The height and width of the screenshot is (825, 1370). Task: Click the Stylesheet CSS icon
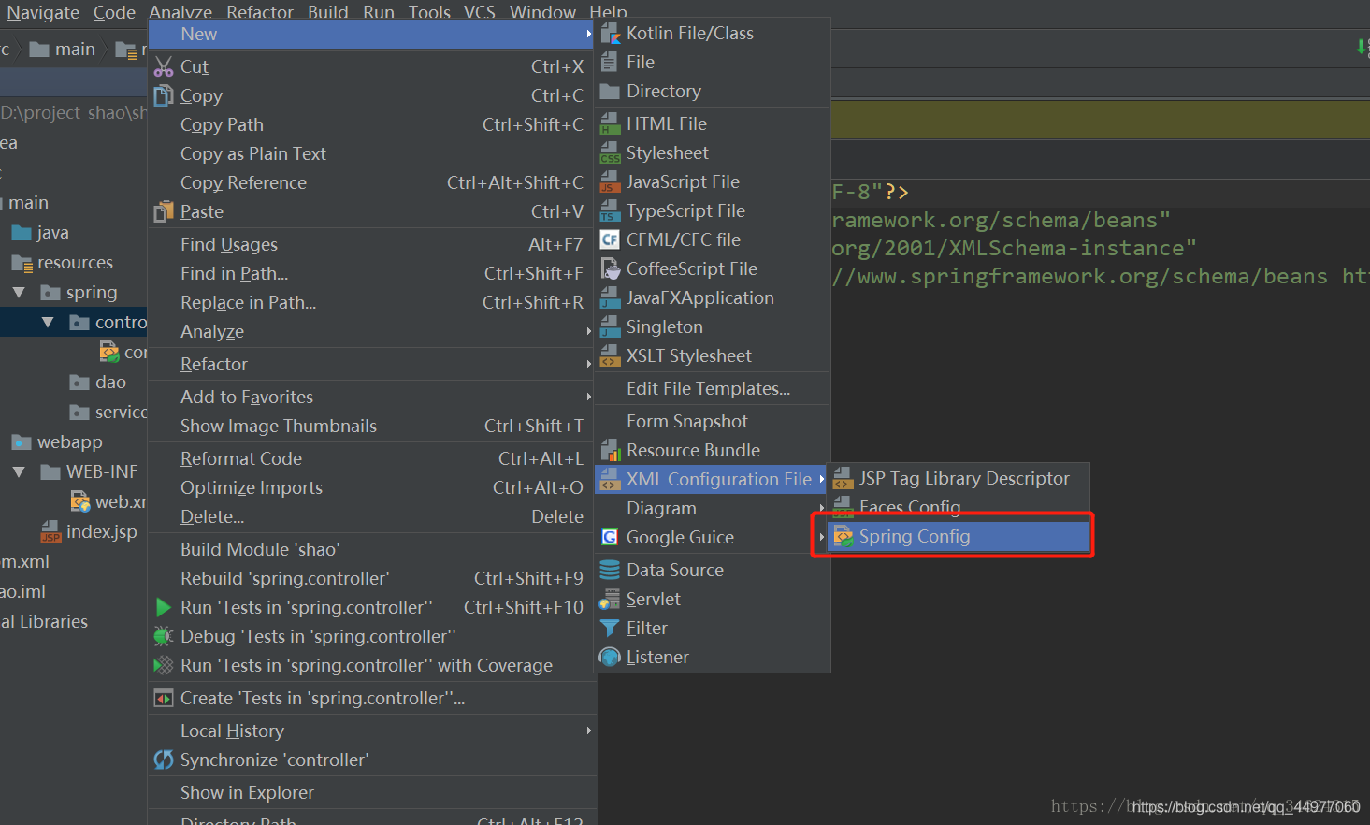(x=610, y=152)
